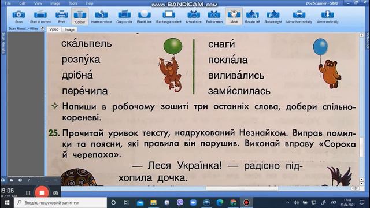
Task: Click the УКР language indicator
Action: [x=333, y=203]
